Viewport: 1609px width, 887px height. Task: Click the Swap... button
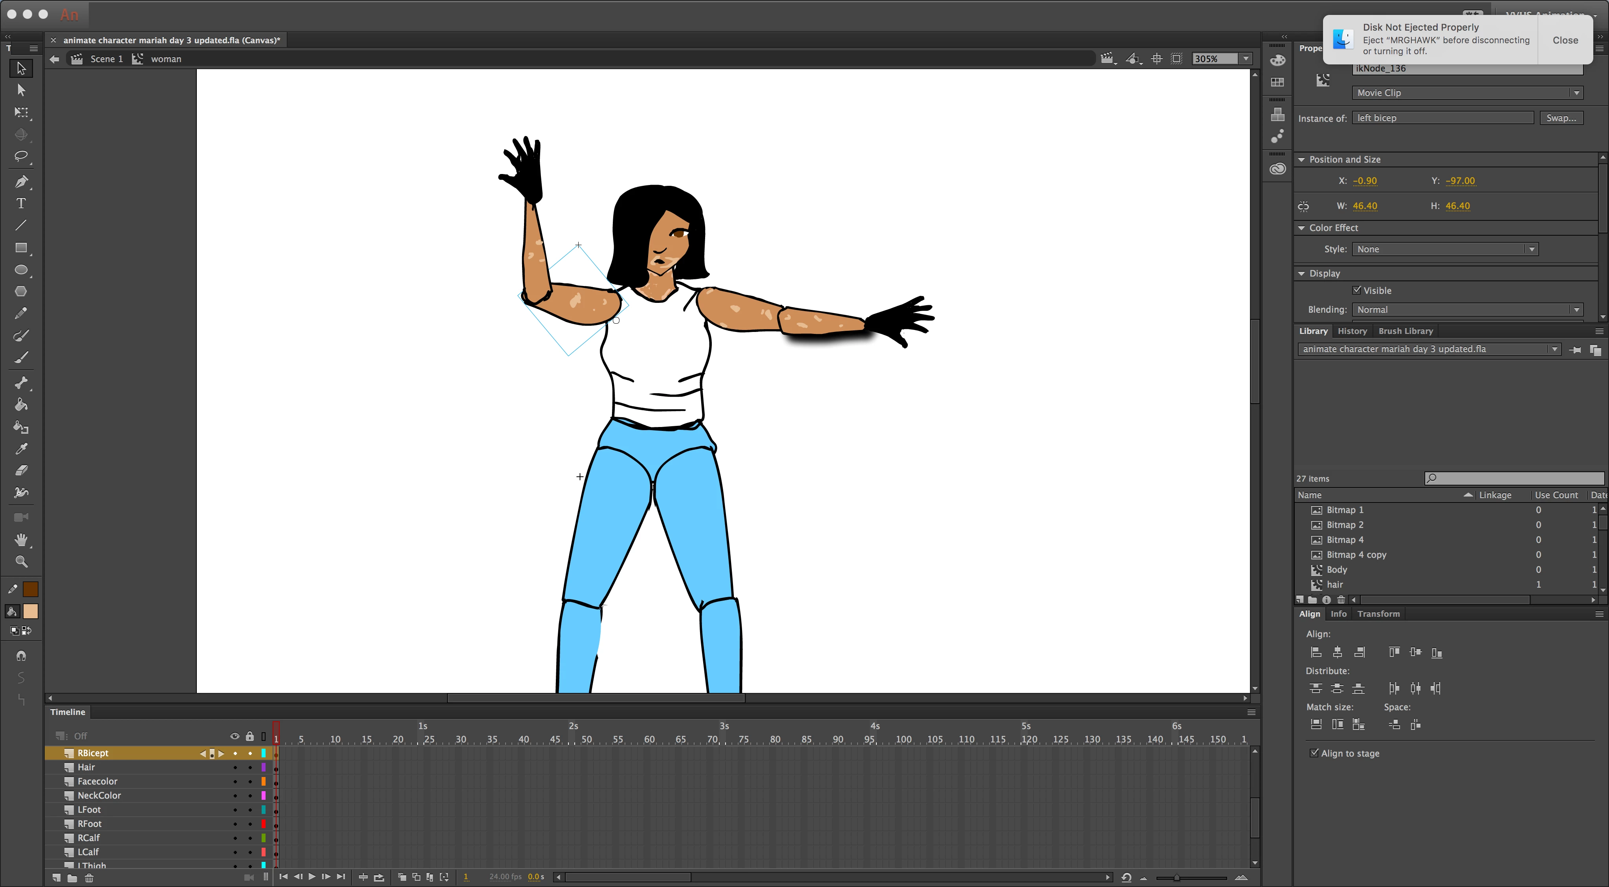click(1561, 118)
